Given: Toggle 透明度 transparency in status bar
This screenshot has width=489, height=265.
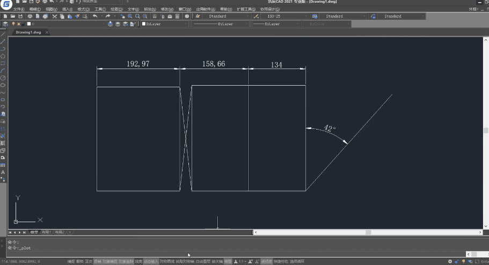Looking at the screenshot, I should click(x=267, y=262).
